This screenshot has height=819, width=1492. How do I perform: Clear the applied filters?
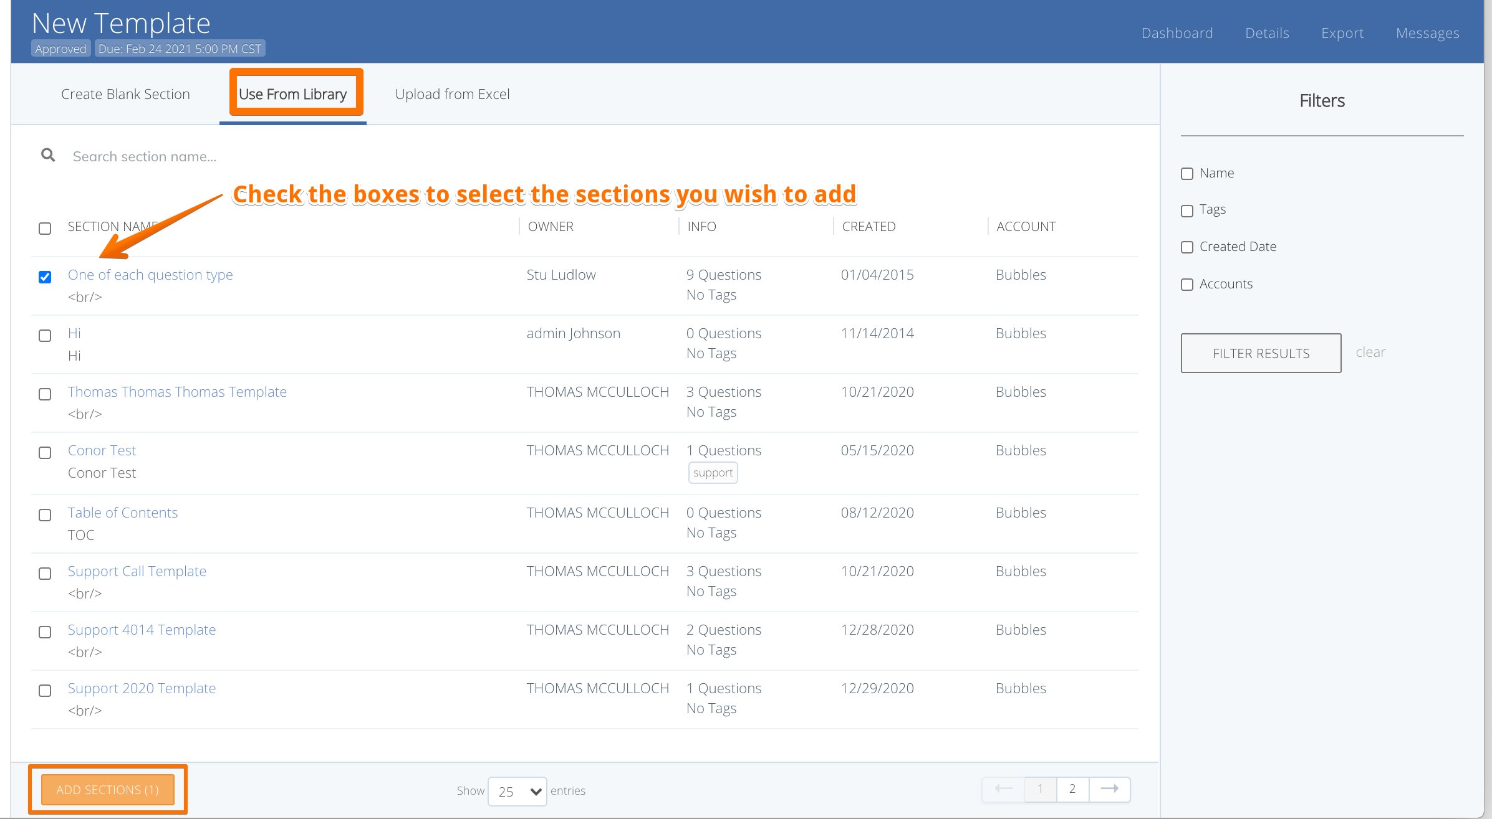point(1370,352)
